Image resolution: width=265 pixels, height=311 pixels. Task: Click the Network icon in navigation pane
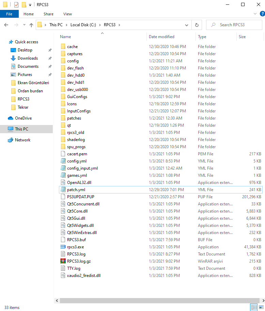pos(11,140)
